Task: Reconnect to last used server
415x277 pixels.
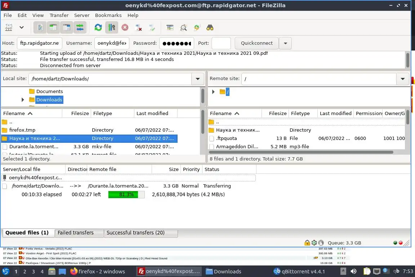Action: 152,27
